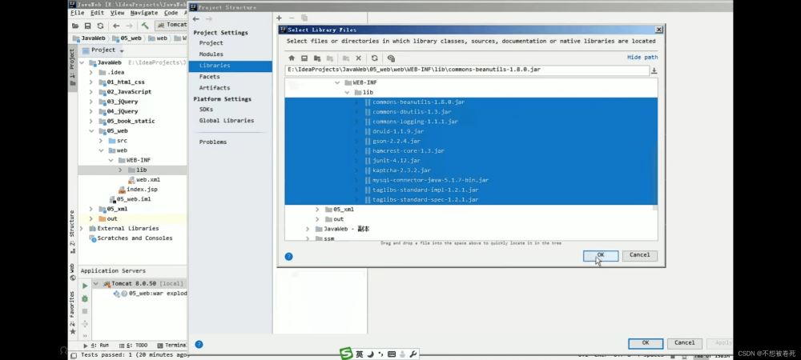
Task: Expand JavaWeb - 副本 folder in chooser
Action: 308,229
